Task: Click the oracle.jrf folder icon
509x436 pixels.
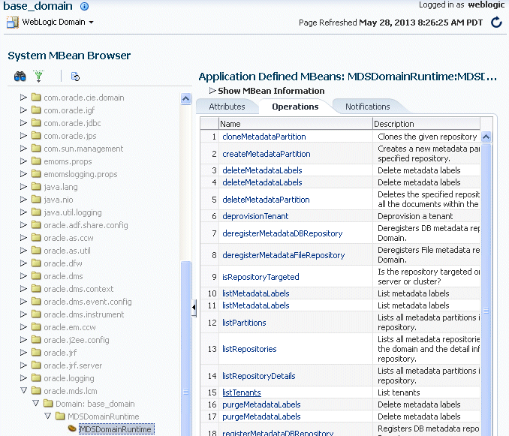Action: click(x=36, y=352)
